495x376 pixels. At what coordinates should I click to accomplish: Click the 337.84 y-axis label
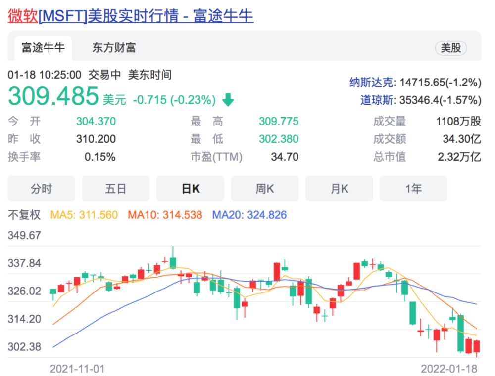24,263
